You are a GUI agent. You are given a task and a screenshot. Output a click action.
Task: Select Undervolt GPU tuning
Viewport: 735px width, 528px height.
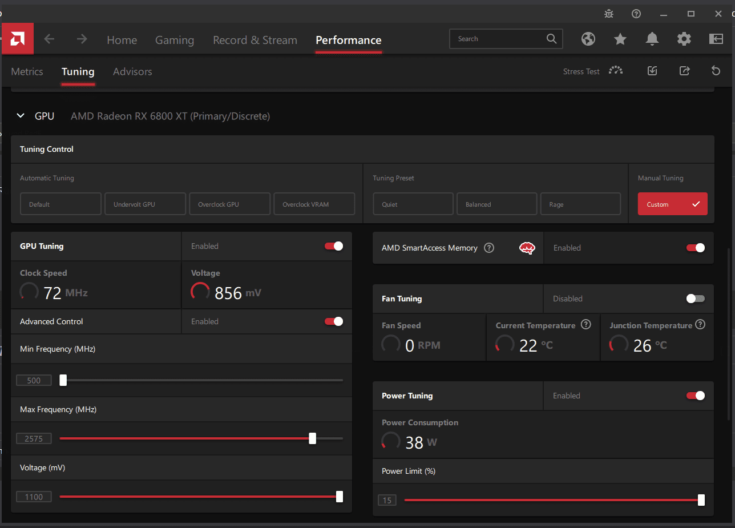coord(145,204)
